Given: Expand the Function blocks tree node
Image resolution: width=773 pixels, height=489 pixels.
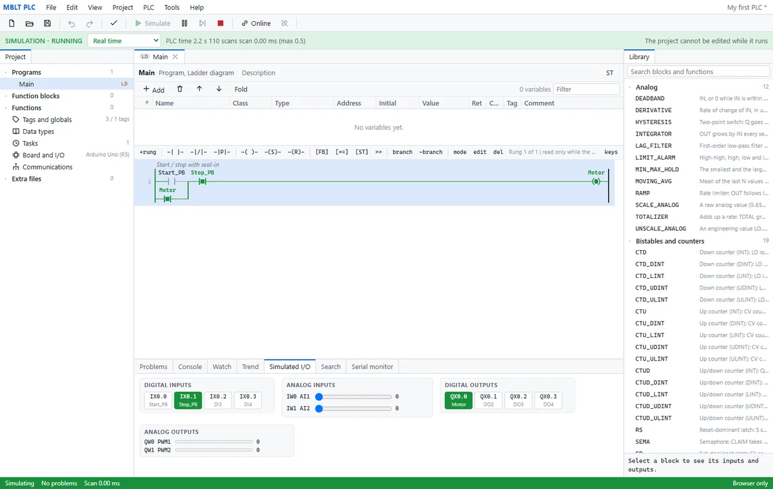Looking at the screenshot, I should point(6,96).
